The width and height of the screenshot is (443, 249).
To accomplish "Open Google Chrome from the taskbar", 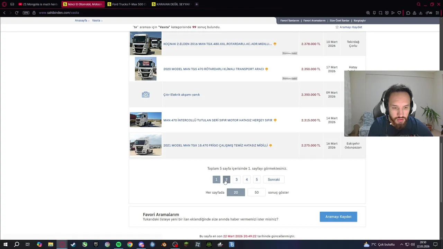I will click(130, 245).
